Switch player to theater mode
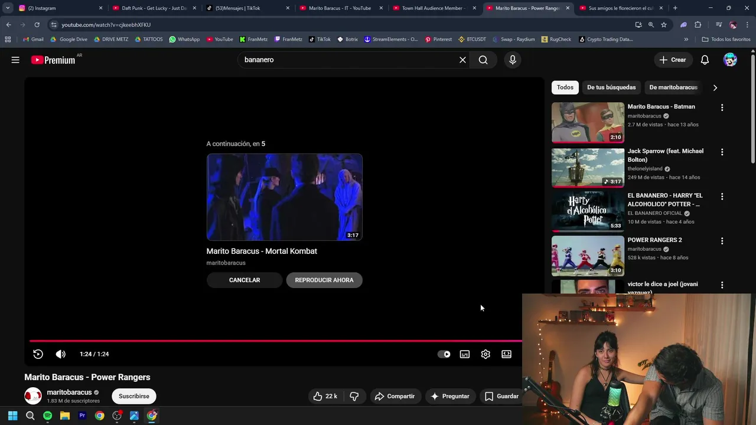This screenshot has height=425, width=756. (507, 354)
